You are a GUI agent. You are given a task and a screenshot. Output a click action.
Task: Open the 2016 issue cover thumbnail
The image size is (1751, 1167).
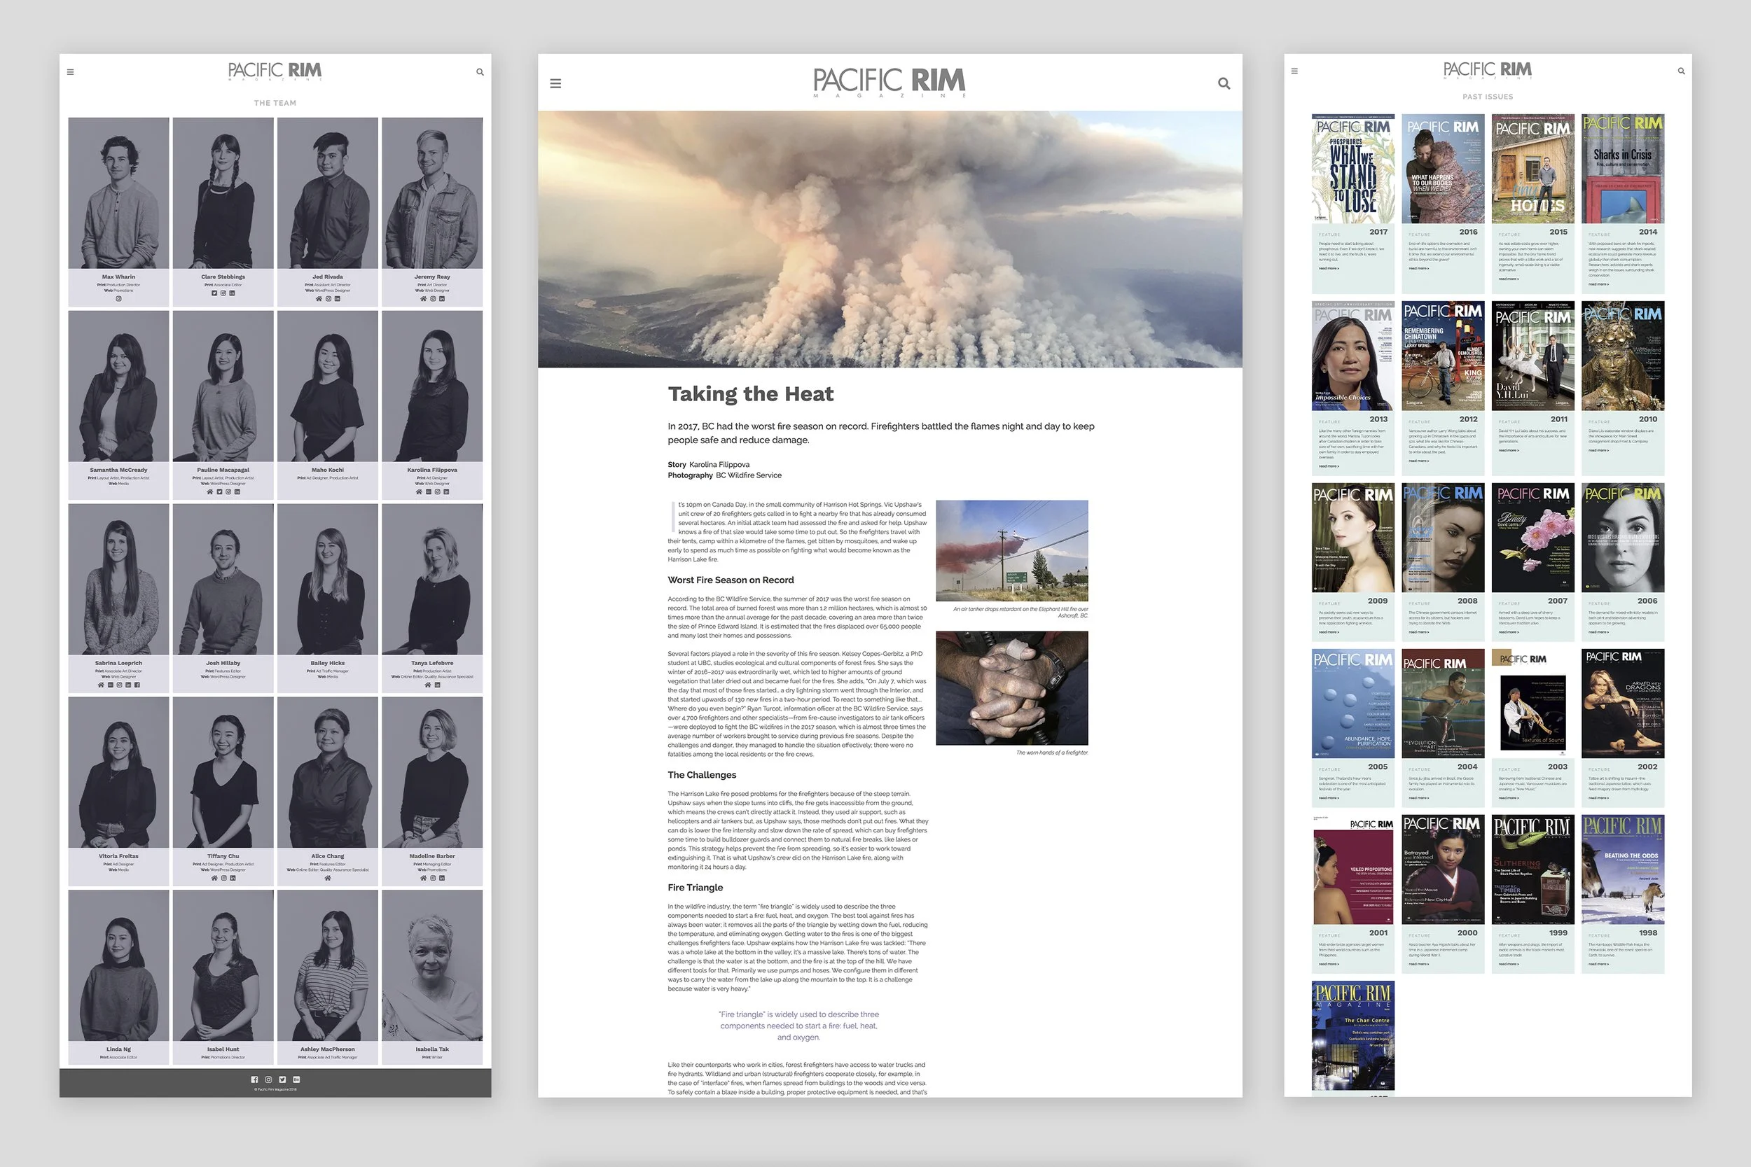[1443, 169]
